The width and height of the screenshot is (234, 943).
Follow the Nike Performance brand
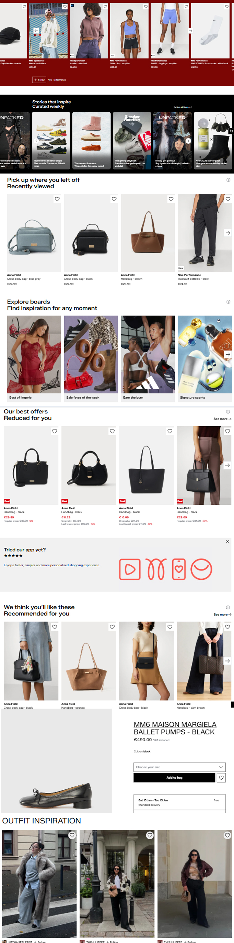pyautogui.click(x=39, y=79)
